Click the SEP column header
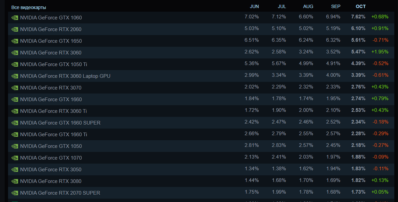The width and height of the screenshot is (398, 202). [336, 6]
